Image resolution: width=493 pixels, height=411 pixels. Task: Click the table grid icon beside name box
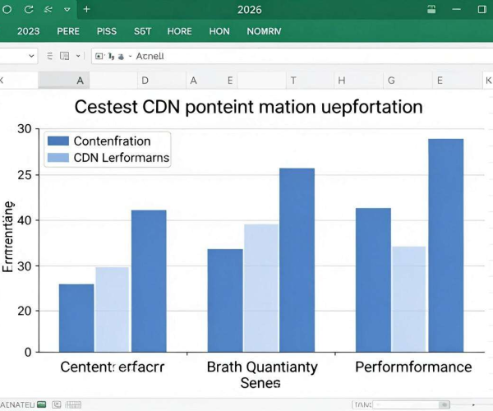[x=64, y=56]
